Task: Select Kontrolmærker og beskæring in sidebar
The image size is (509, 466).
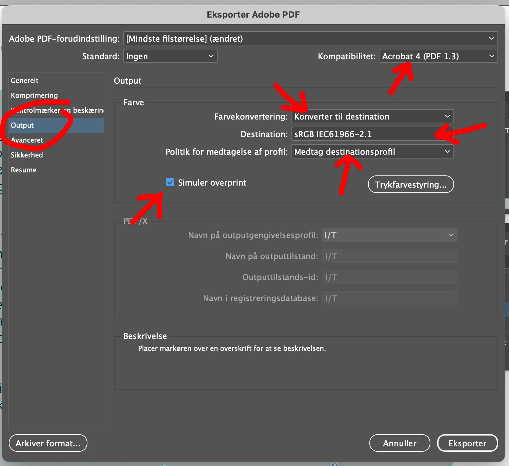Action: [x=56, y=110]
